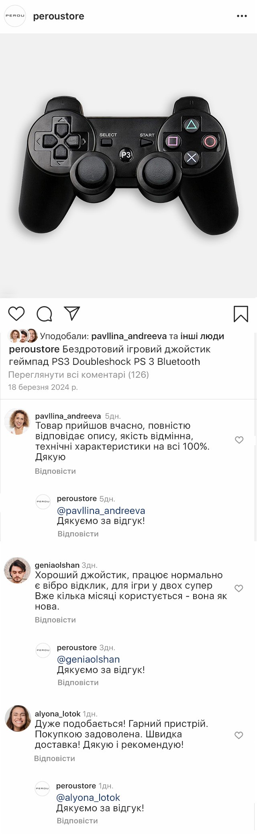
Task: Reply to geniaolshan's comment
Action: pyautogui.click(x=55, y=620)
